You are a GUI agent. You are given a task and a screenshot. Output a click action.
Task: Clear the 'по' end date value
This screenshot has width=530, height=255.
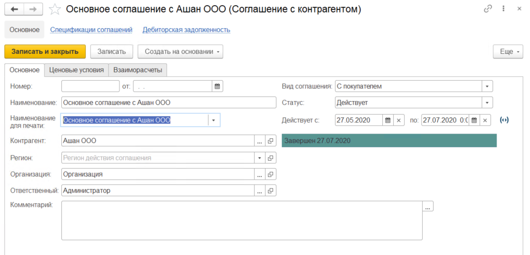[485, 120]
